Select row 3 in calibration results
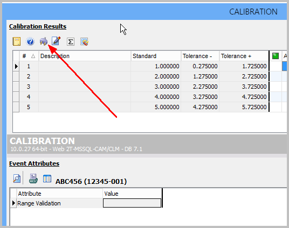The height and width of the screenshot is (228, 289). coord(141,87)
